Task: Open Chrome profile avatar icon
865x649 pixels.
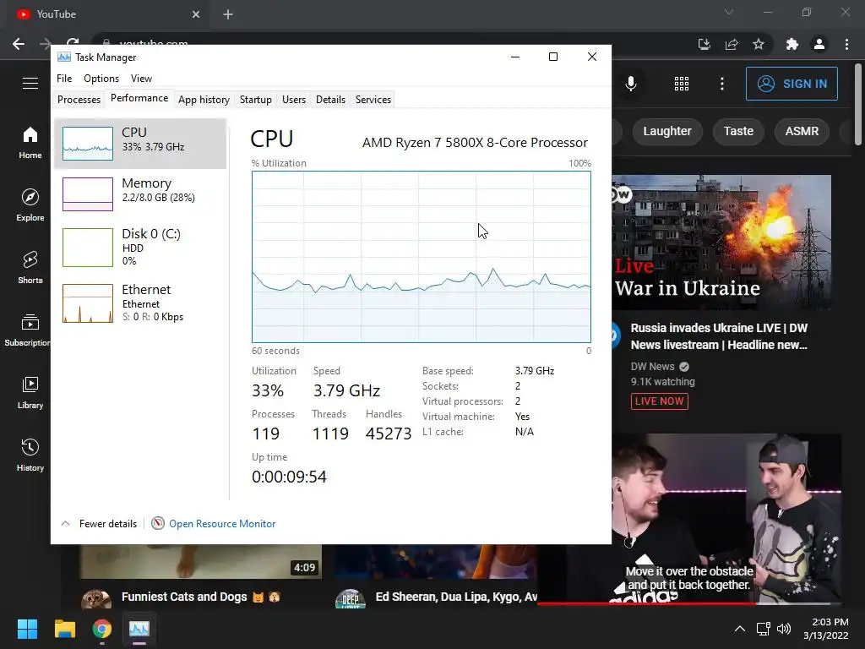Action: click(819, 44)
